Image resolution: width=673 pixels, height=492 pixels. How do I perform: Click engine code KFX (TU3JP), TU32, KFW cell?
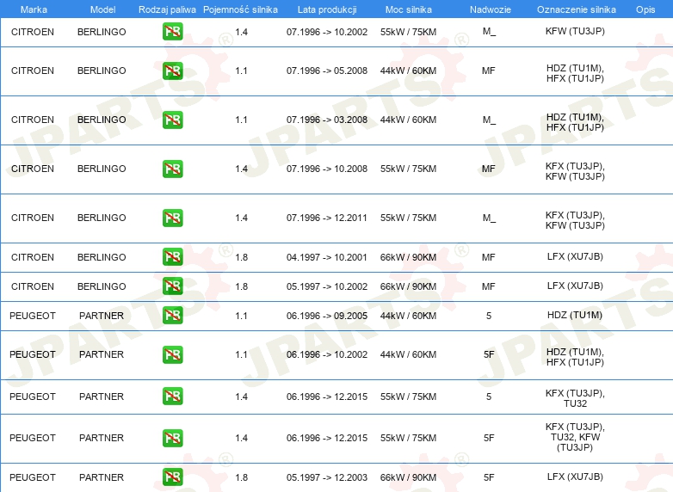coord(575,437)
